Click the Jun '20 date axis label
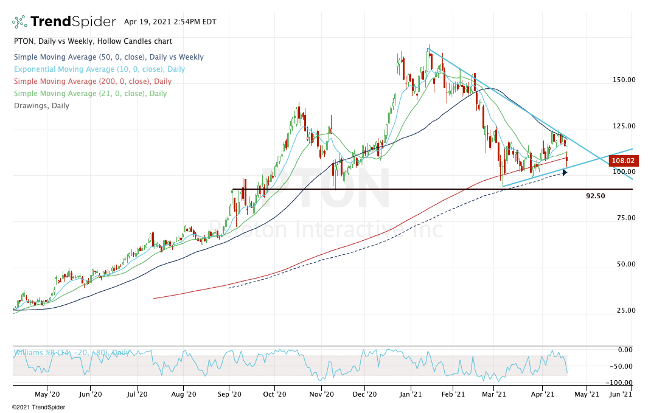The height and width of the screenshot is (413, 651). (x=90, y=394)
